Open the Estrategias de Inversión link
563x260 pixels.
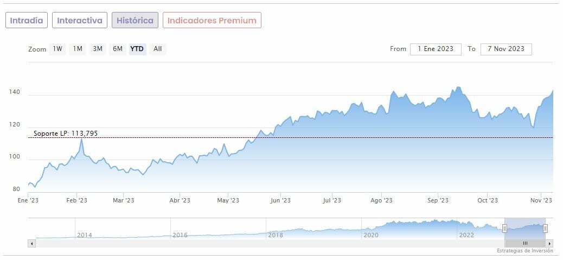524,251
